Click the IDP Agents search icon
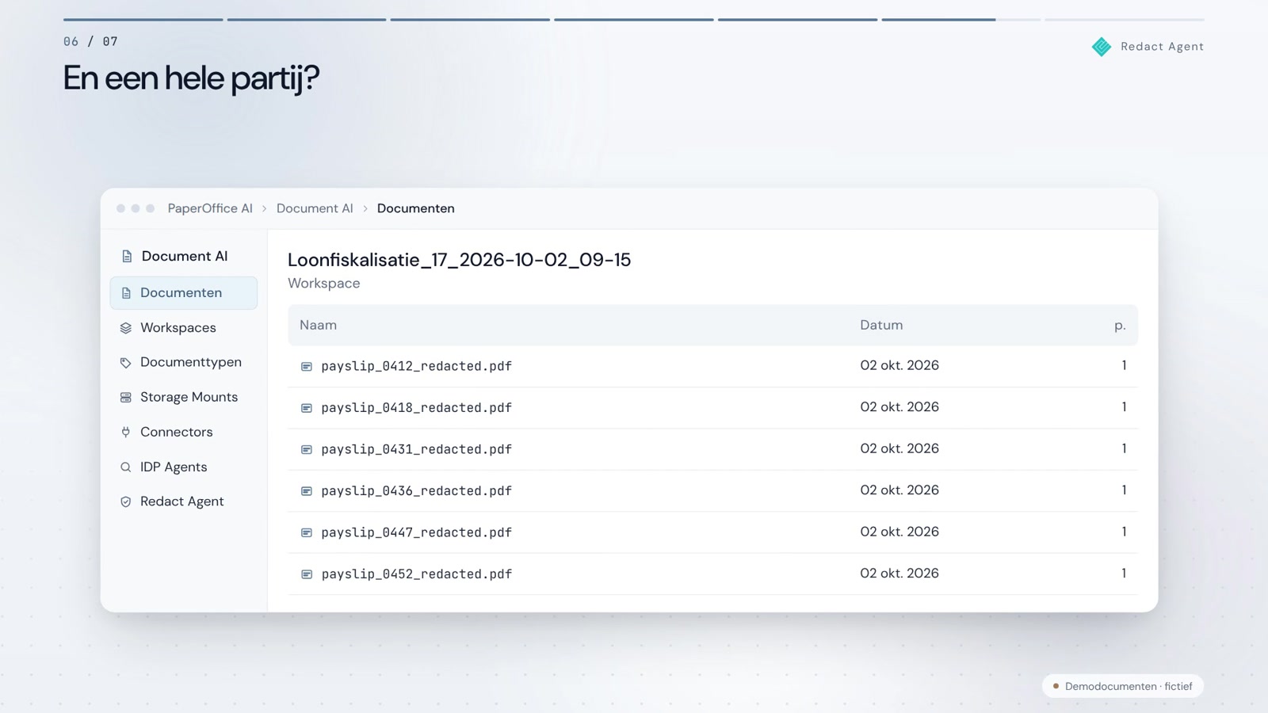This screenshot has width=1268, height=713. (126, 467)
